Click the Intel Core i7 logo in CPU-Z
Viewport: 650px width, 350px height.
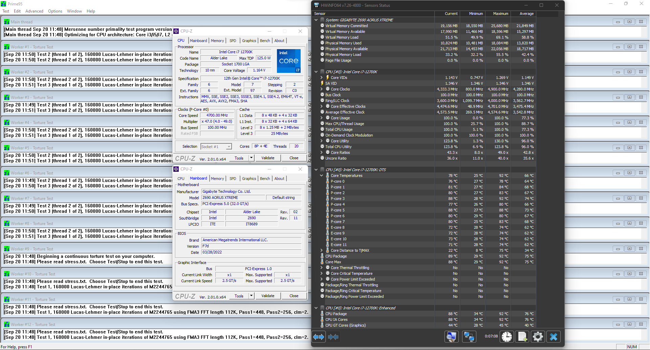(x=289, y=61)
